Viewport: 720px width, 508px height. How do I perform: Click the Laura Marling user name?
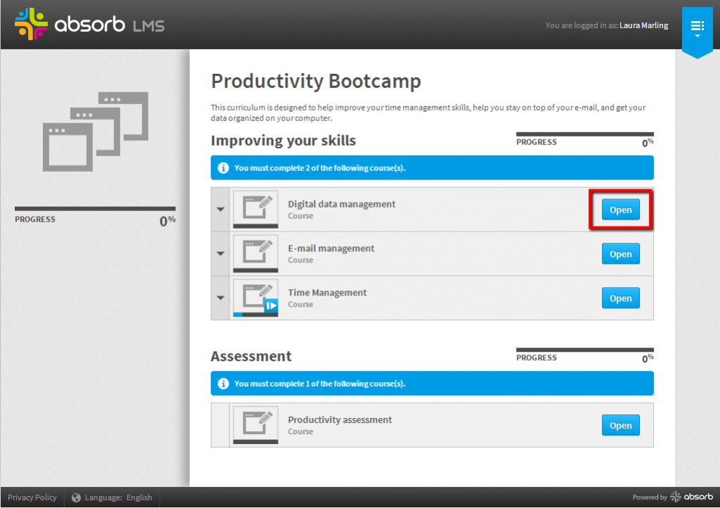click(x=644, y=25)
